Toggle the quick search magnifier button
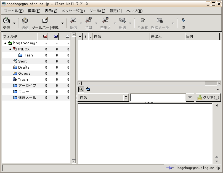The image size is (223, 173). 81,90
